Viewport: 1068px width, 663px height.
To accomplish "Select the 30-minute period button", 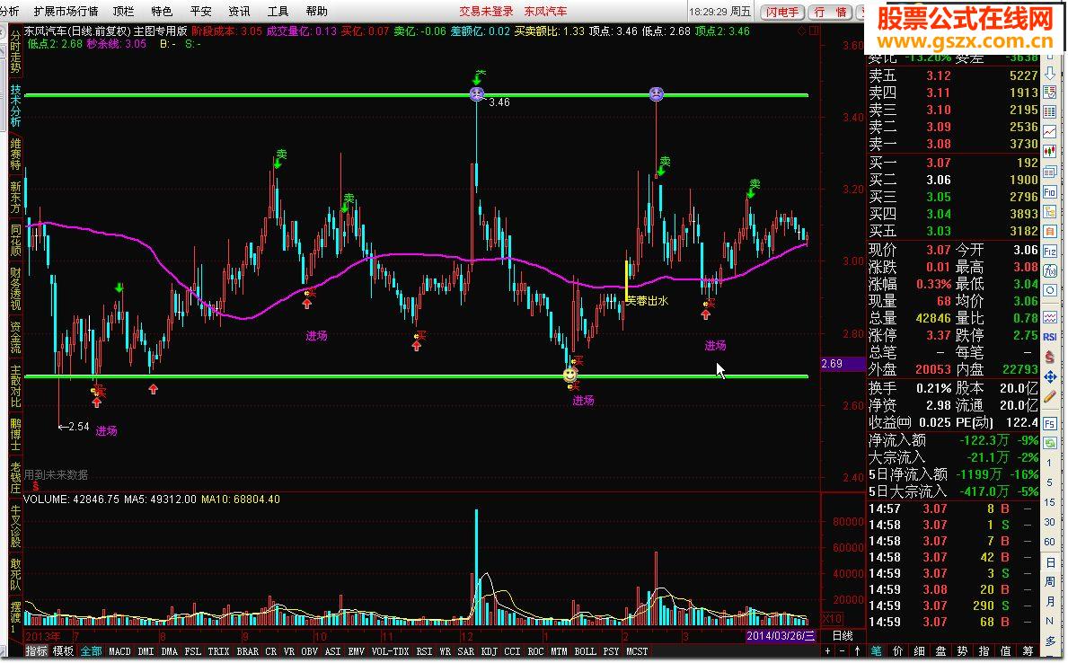I will (1049, 523).
